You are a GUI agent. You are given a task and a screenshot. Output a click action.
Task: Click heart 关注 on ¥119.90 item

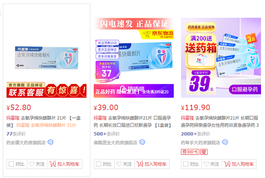pos(206,164)
